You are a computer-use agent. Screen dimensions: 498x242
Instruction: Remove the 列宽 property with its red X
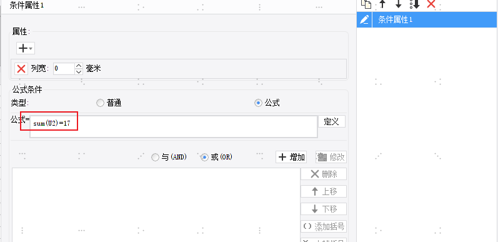pos(21,68)
